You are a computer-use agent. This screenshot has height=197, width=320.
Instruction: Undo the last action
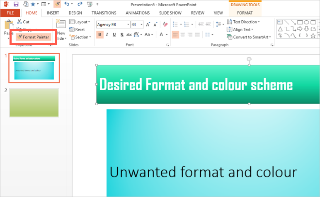click(x=67, y=4)
